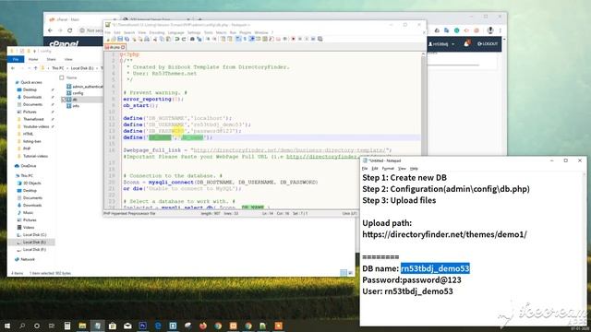Click the Print icon in Notepad++ toolbar
Screen dimensions: 591x332
147,39
